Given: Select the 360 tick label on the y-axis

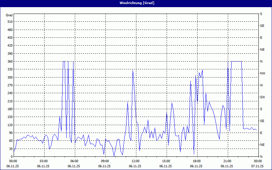Looking at the screenshot, I should coord(10,62).
